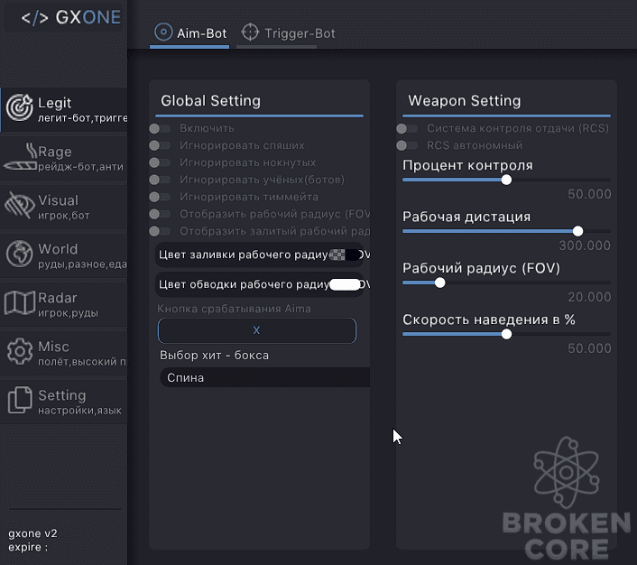Toggle Игнорировать спящих switch

click(x=160, y=145)
